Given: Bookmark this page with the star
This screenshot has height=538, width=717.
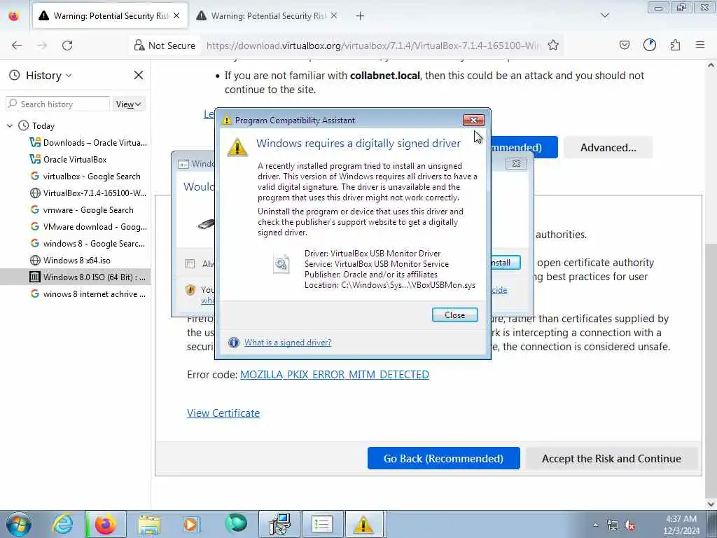Looking at the screenshot, I should (553, 46).
